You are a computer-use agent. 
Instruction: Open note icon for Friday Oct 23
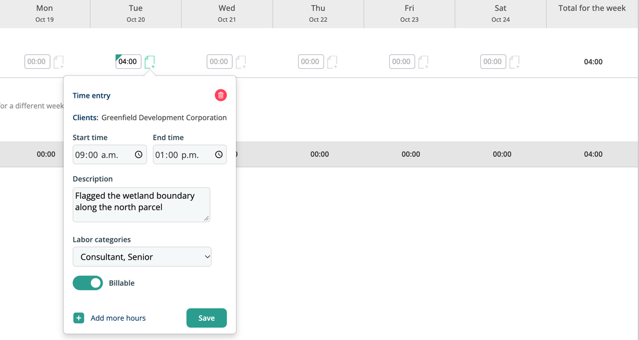[424, 62]
